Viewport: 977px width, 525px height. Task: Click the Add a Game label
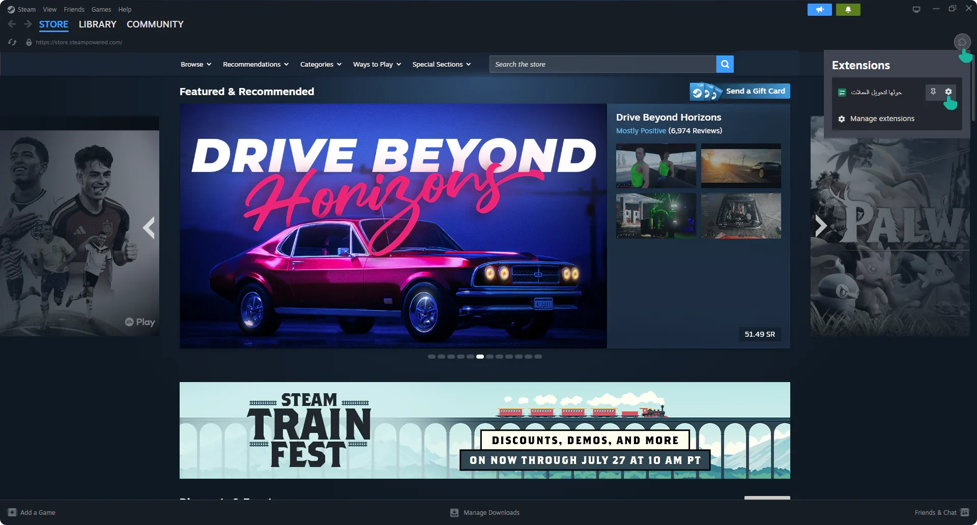38,512
